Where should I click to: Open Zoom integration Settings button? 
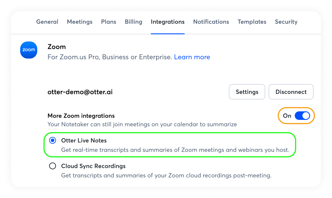(247, 92)
